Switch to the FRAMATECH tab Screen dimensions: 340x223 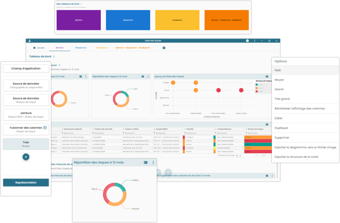tap(81, 48)
